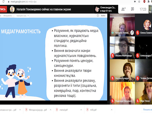This screenshot has width=152, height=114.
Task: Select Olga Titova video tile
Action: [143, 93]
